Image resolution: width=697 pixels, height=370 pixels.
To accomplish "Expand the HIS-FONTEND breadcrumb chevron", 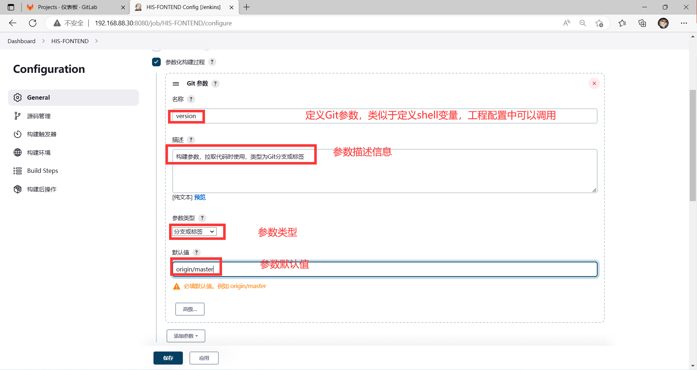I will [x=97, y=41].
